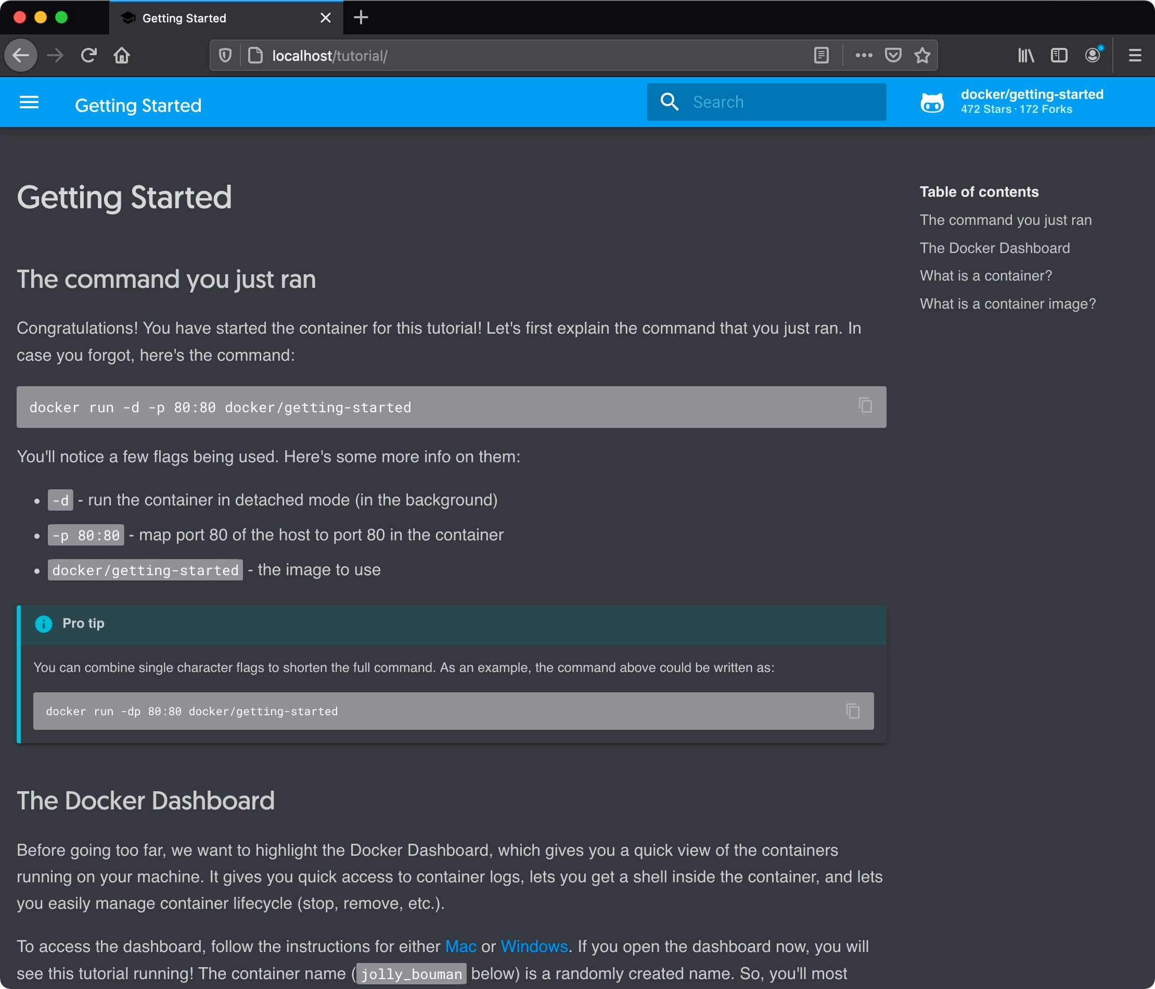Image resolution: width=1155 pixels, height=989 pixels.
Task: Click the -p 80:80 code label
Action: (86, 536)
